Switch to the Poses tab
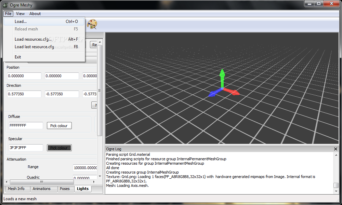The height and width of the screenshot is (205, 342). coord(65,189)
